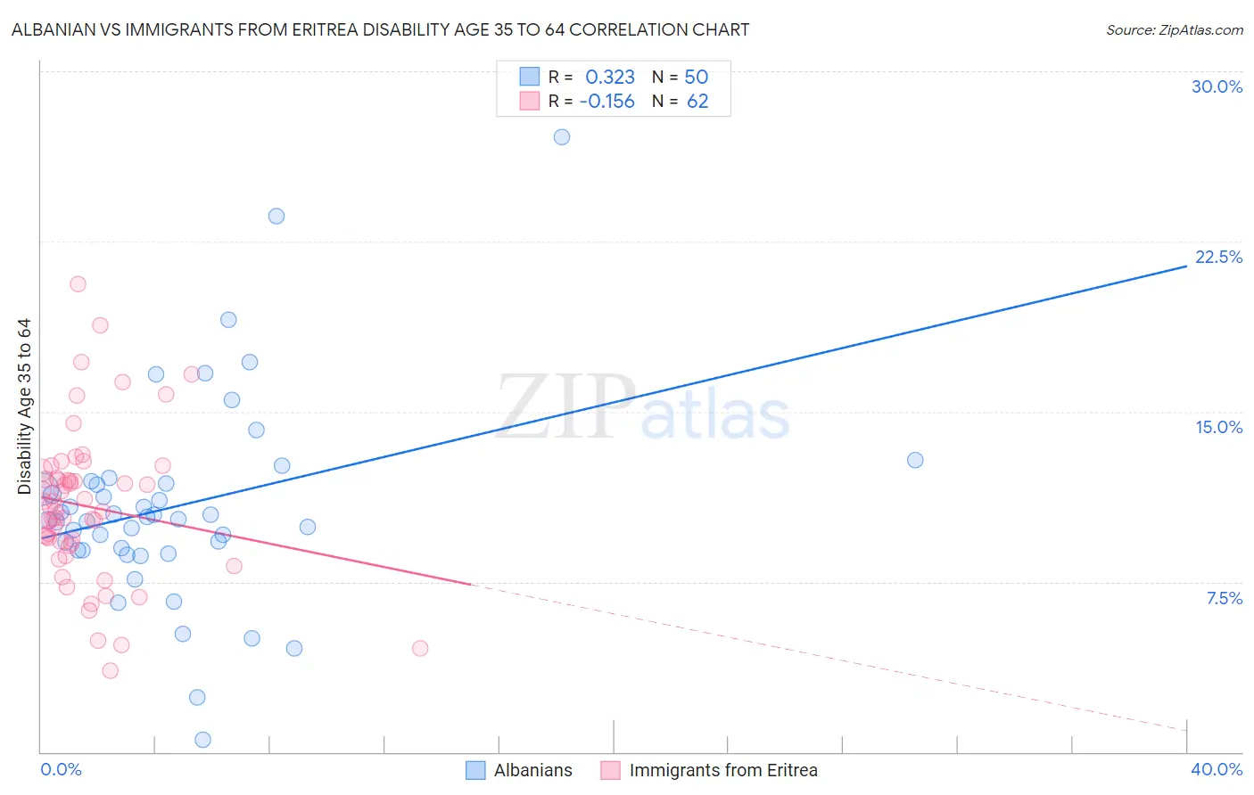Viewport: 1254px width, 795px height.
Task: Click the isolated pink point near 4.5% at right
Action: click(x=420, y=648)
